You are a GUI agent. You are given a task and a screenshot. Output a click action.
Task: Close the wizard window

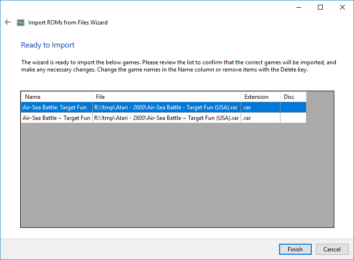click(x=342, y=7)
